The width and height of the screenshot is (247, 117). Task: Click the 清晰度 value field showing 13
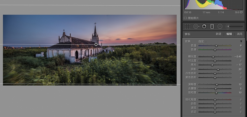point(240,85)
